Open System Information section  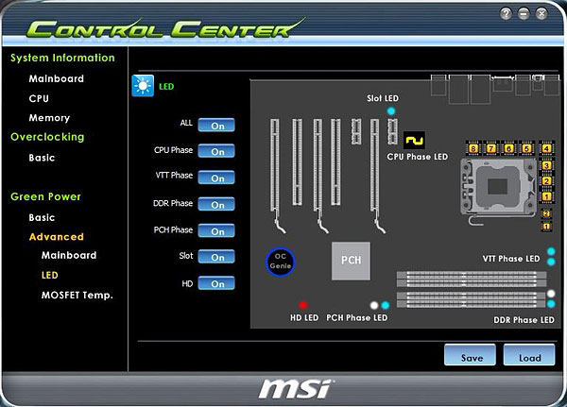point(62,58)
